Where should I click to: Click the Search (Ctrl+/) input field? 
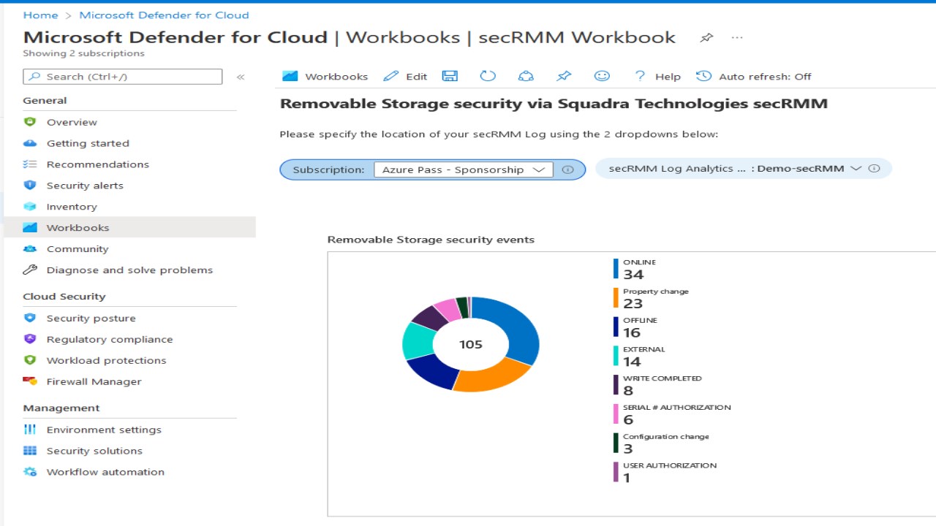click(x=123, y=77)
